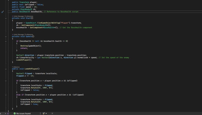Collapse the Start() method outline
202x115 pixels.
coord(6,18)
